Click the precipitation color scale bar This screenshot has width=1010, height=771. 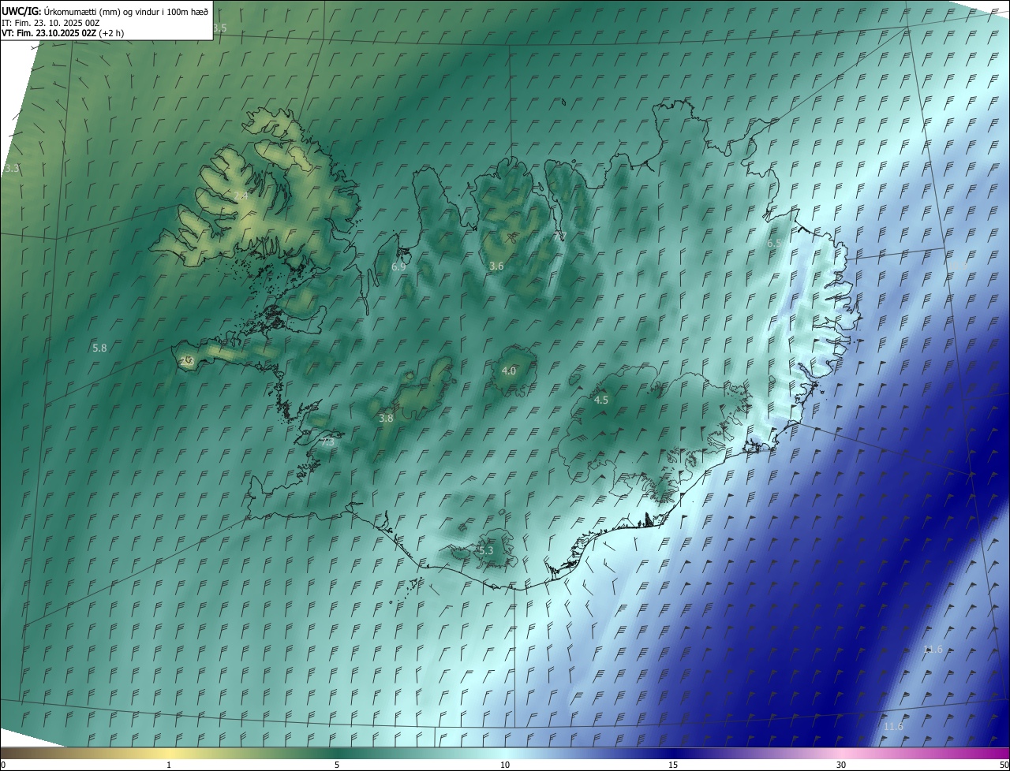pyautogui.click(x=505, y=754)
